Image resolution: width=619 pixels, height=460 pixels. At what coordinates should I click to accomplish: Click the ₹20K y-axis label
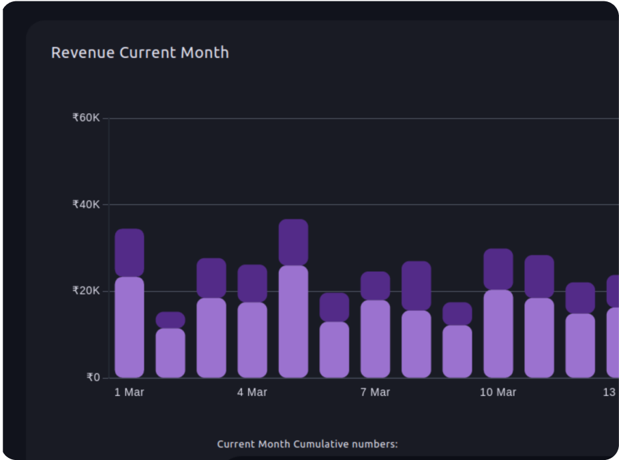[x=86, y=291]
